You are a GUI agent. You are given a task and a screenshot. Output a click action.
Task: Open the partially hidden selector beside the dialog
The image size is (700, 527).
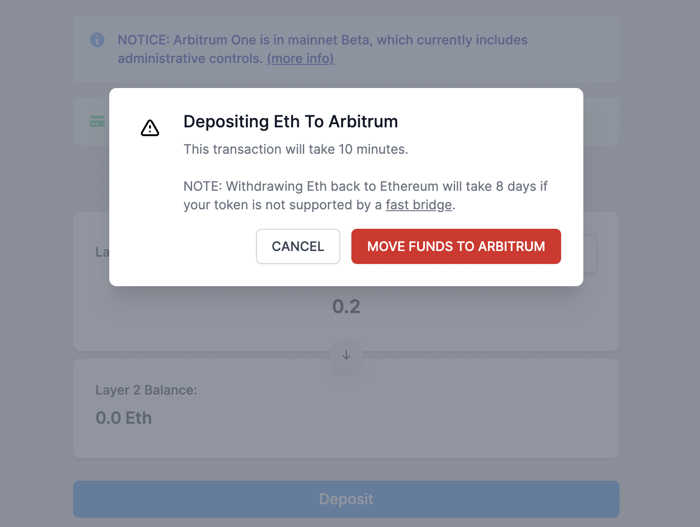pyautogui.click(x=590, y=254)
